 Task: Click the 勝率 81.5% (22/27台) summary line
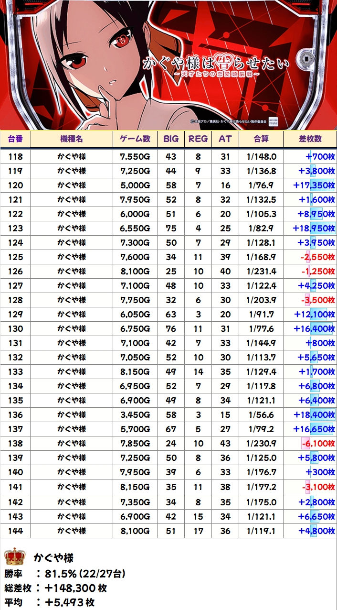65,573
